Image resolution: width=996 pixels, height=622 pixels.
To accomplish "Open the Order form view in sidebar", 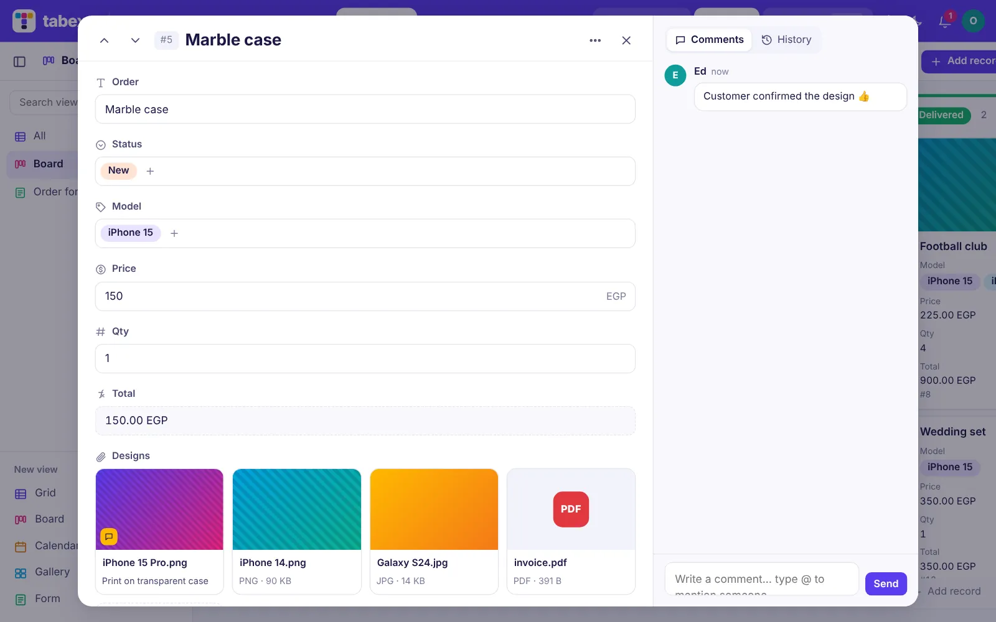I will click(x=42, y=192).
